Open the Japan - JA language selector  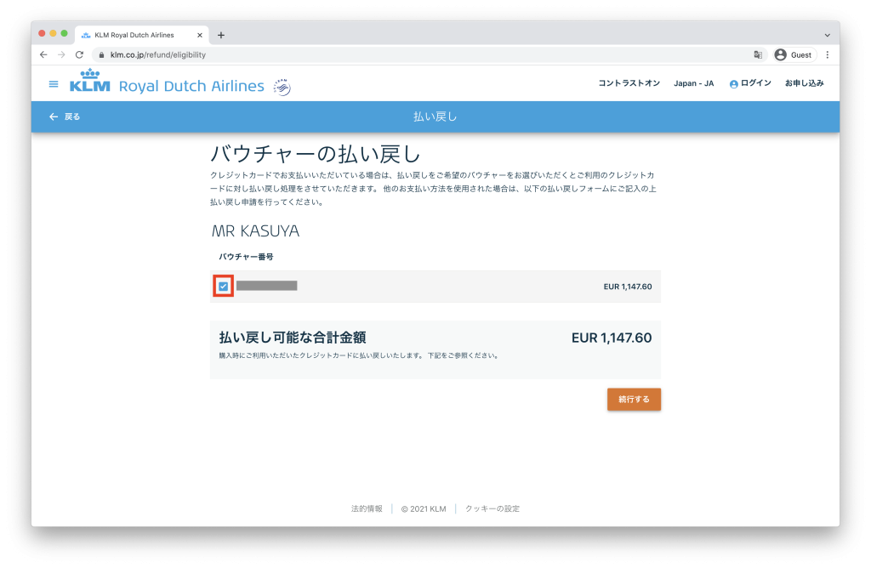(x=693, y=83)
